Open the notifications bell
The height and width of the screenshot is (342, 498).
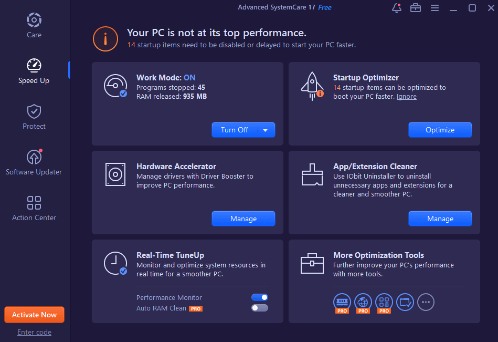point(396,8)
